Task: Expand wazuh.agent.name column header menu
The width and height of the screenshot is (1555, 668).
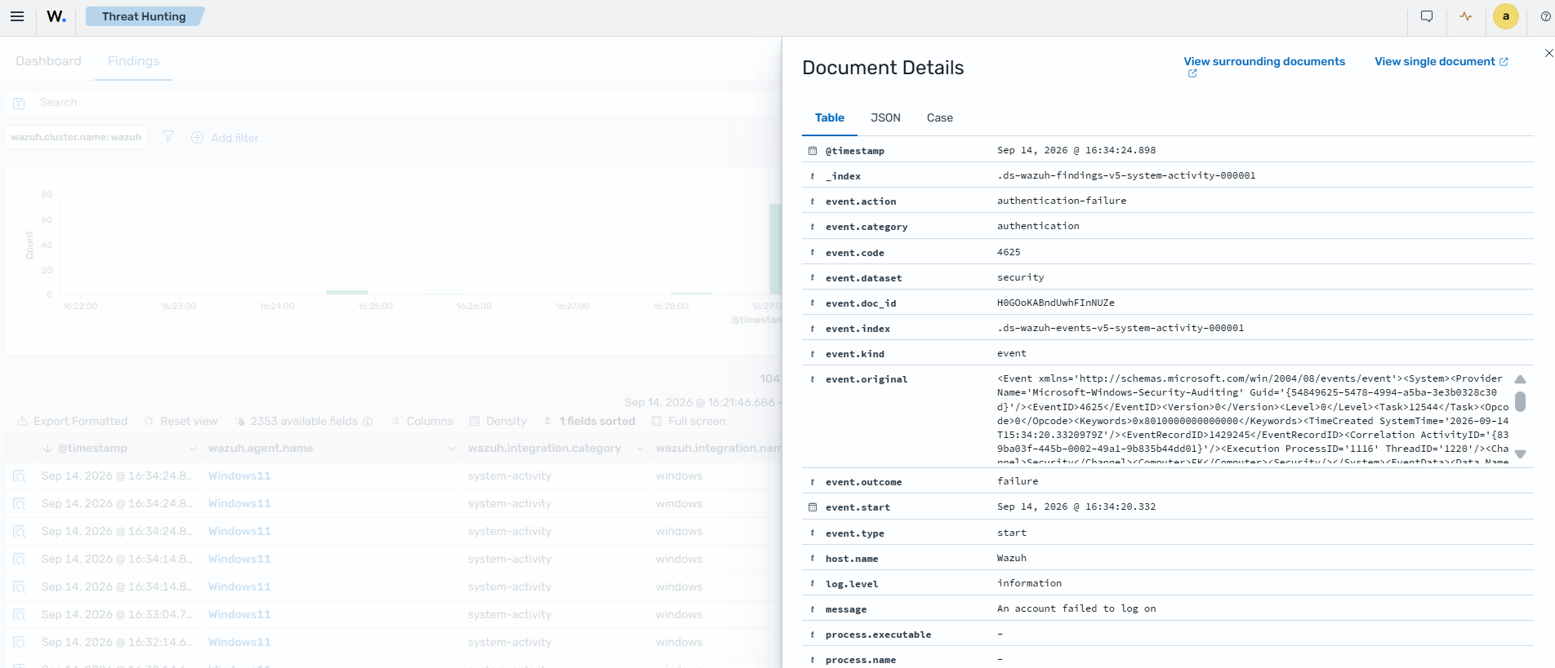Action: point(452,449)
